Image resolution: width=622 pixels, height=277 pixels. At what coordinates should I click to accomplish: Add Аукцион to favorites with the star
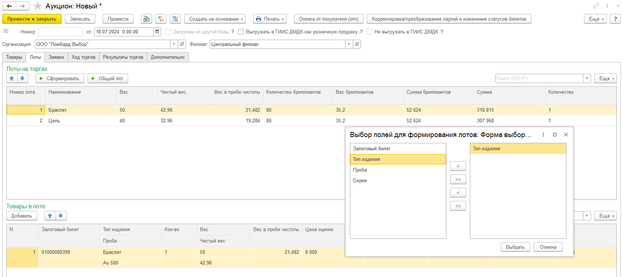click(38, 6)
